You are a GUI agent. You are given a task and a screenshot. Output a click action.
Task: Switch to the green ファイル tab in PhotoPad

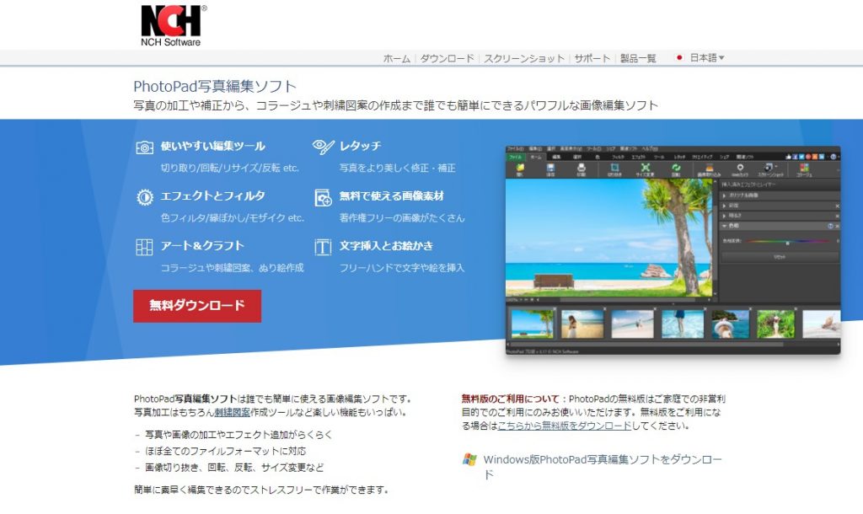tap(515, 157)
